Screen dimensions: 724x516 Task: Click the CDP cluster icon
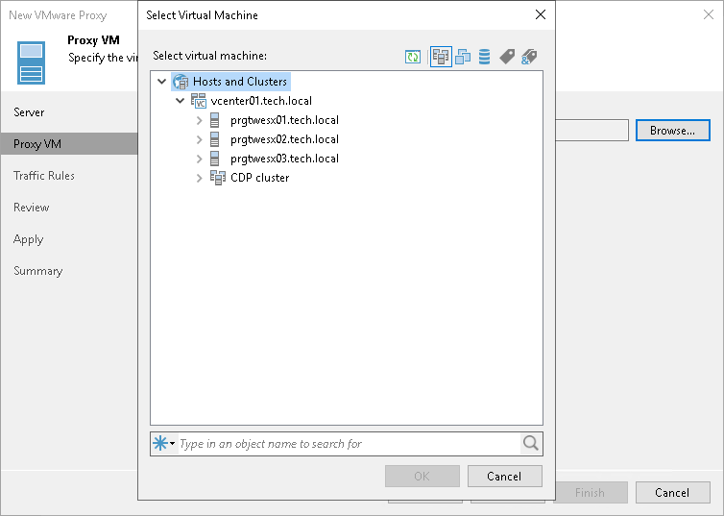pos(218,178)
